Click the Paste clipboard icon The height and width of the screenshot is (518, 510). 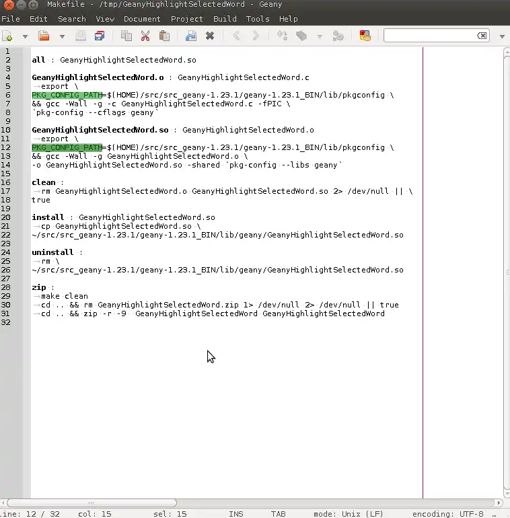click(164, 36)
